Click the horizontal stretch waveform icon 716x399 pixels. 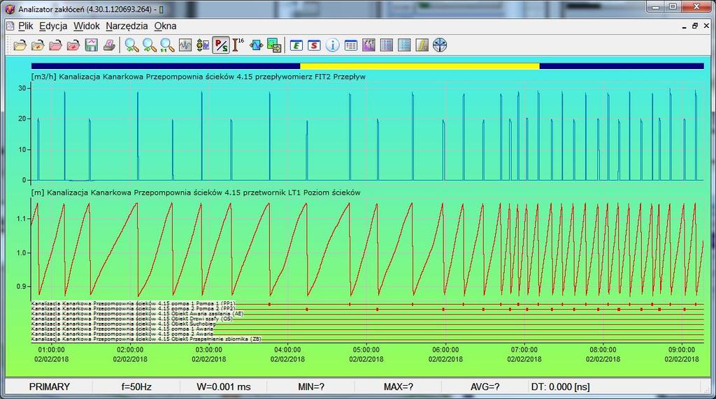tap(256, 45)
